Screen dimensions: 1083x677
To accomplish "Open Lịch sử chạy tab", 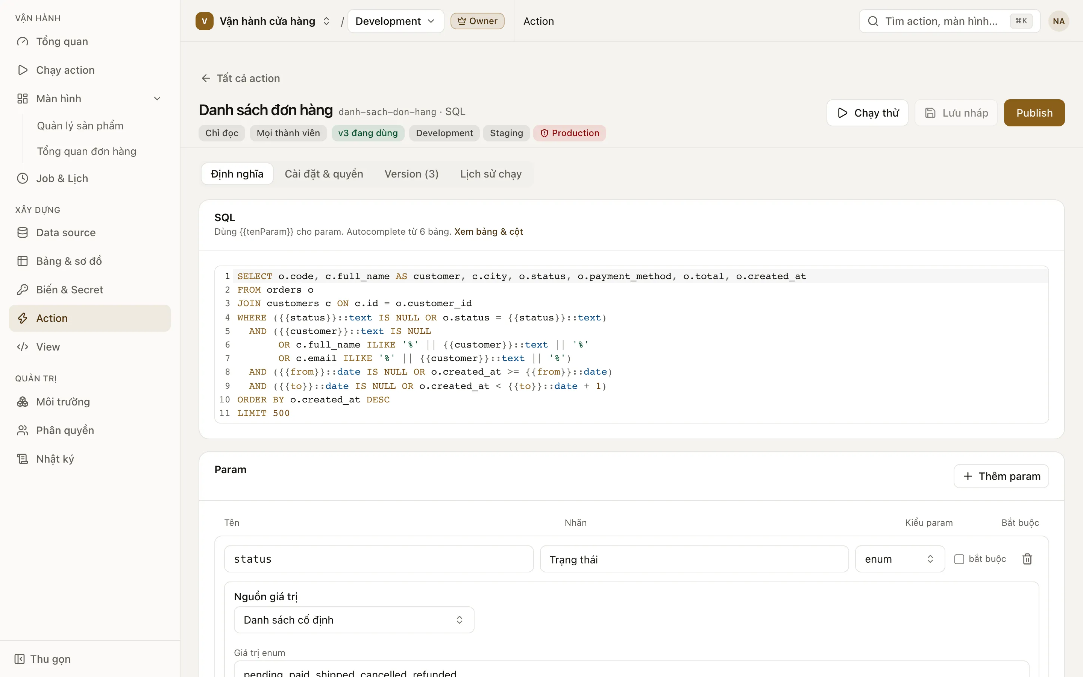I will tap(491, 174).
